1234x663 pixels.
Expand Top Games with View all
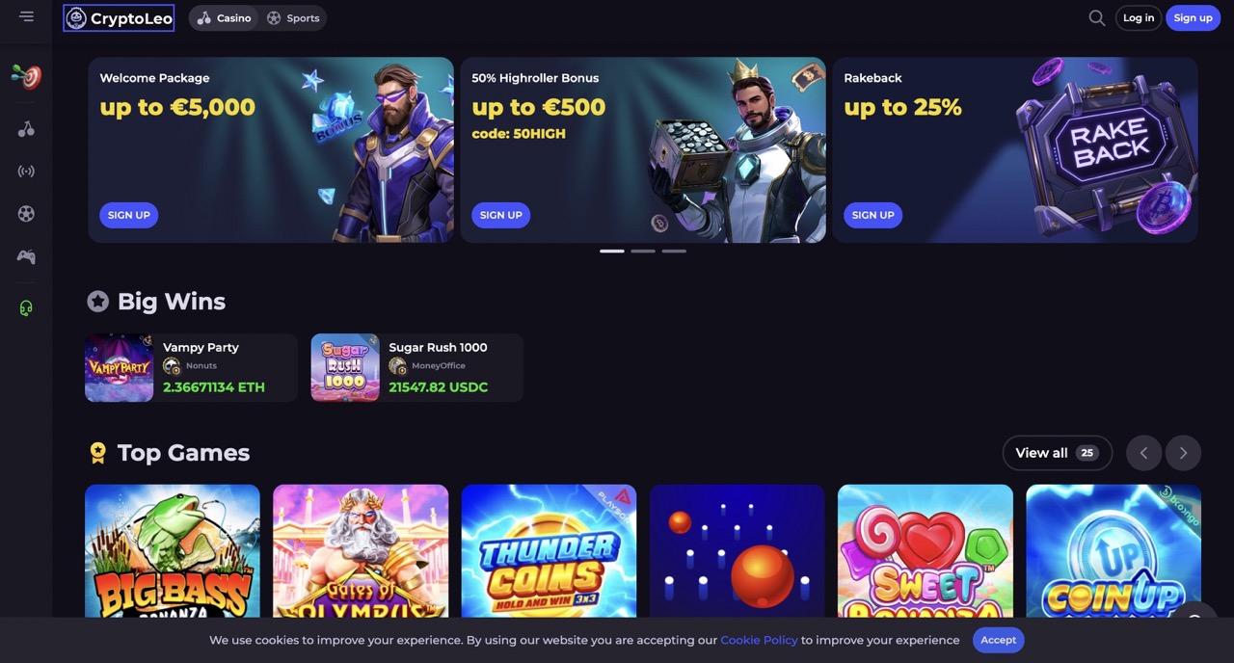1058,453
